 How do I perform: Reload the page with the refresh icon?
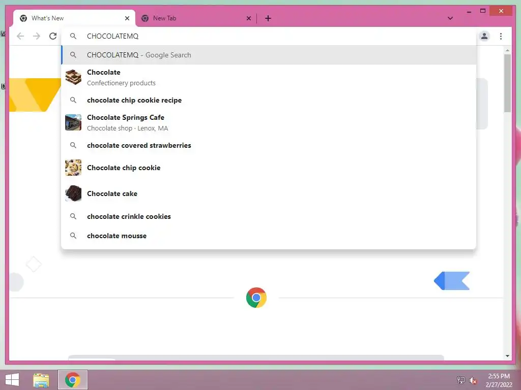coord(53,36)
